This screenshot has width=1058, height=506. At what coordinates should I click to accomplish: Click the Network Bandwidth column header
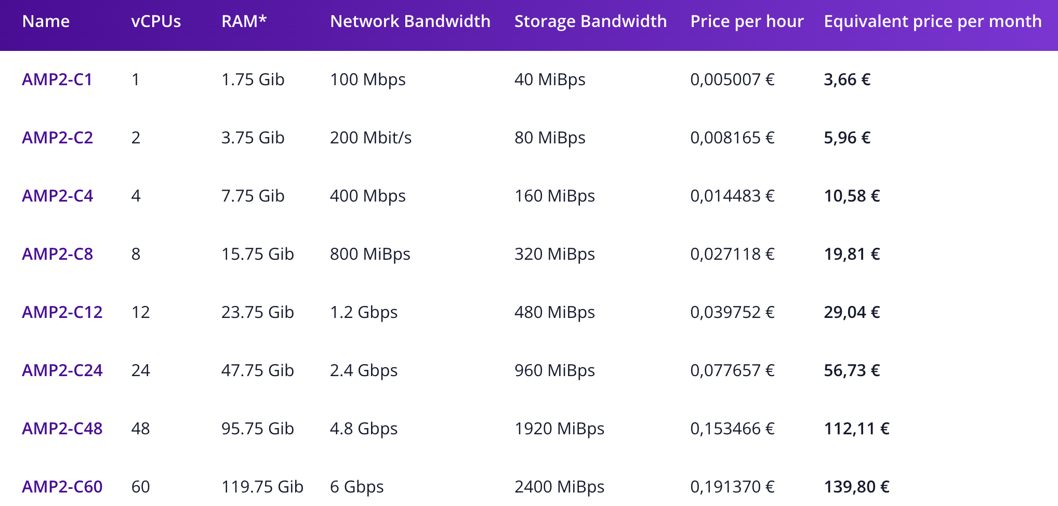point(411,21)
